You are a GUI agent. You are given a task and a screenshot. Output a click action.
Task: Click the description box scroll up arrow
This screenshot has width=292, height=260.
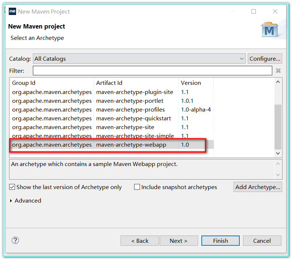(x=278, y=164)
